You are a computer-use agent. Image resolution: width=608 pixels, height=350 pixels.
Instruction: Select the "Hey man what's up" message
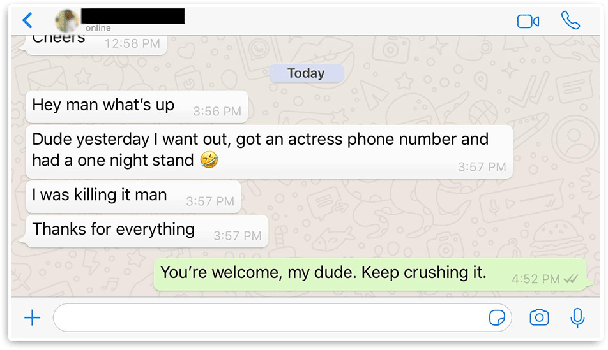(137, 106)
